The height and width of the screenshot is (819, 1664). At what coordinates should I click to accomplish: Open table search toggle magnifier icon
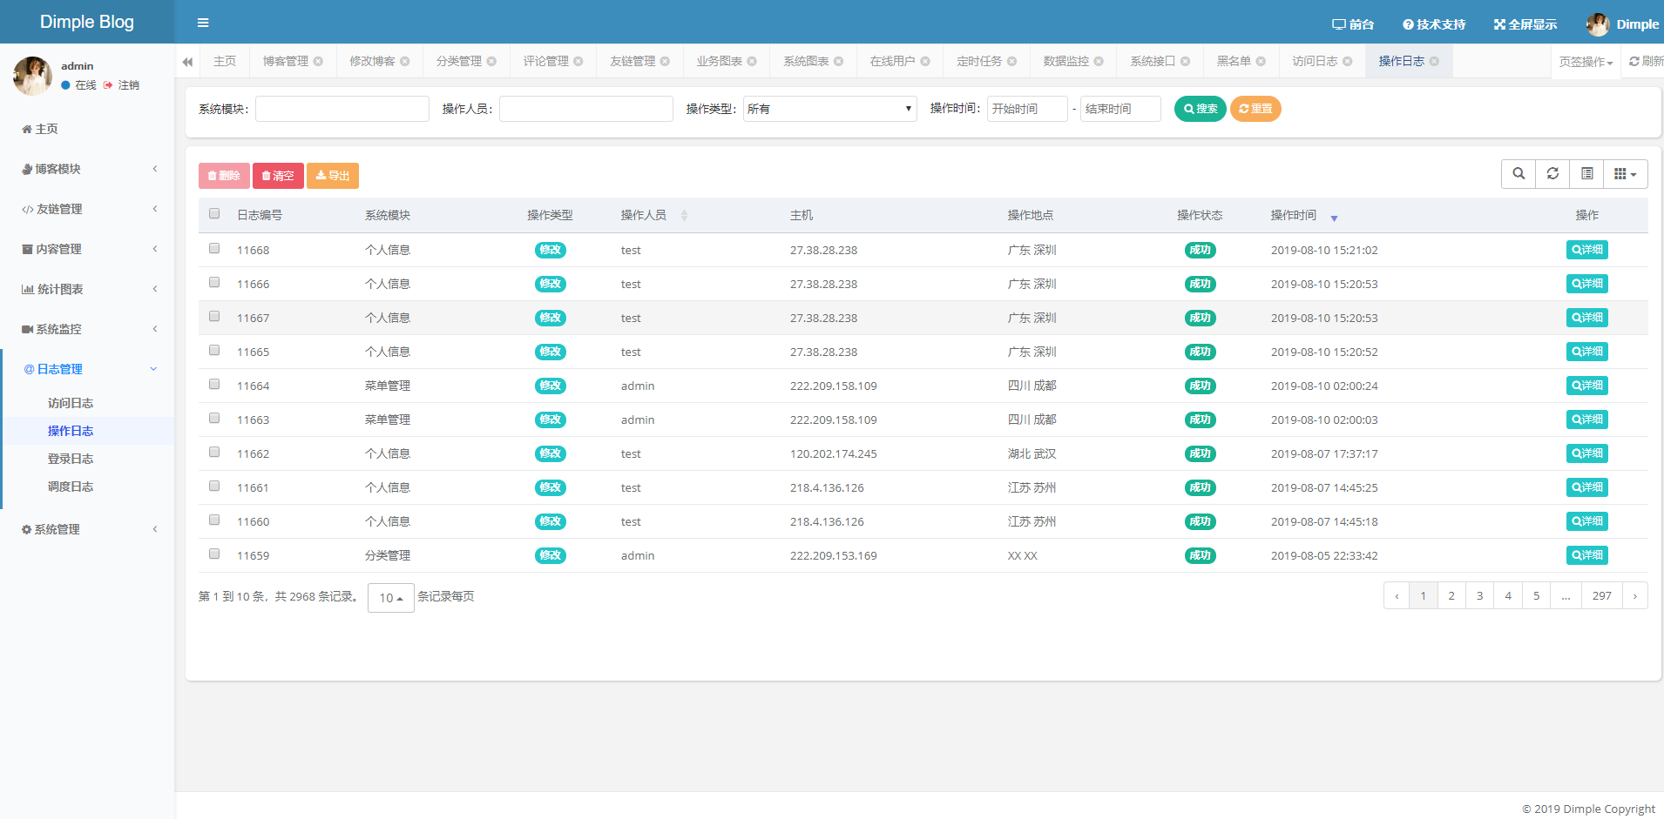click(1519, 173)
